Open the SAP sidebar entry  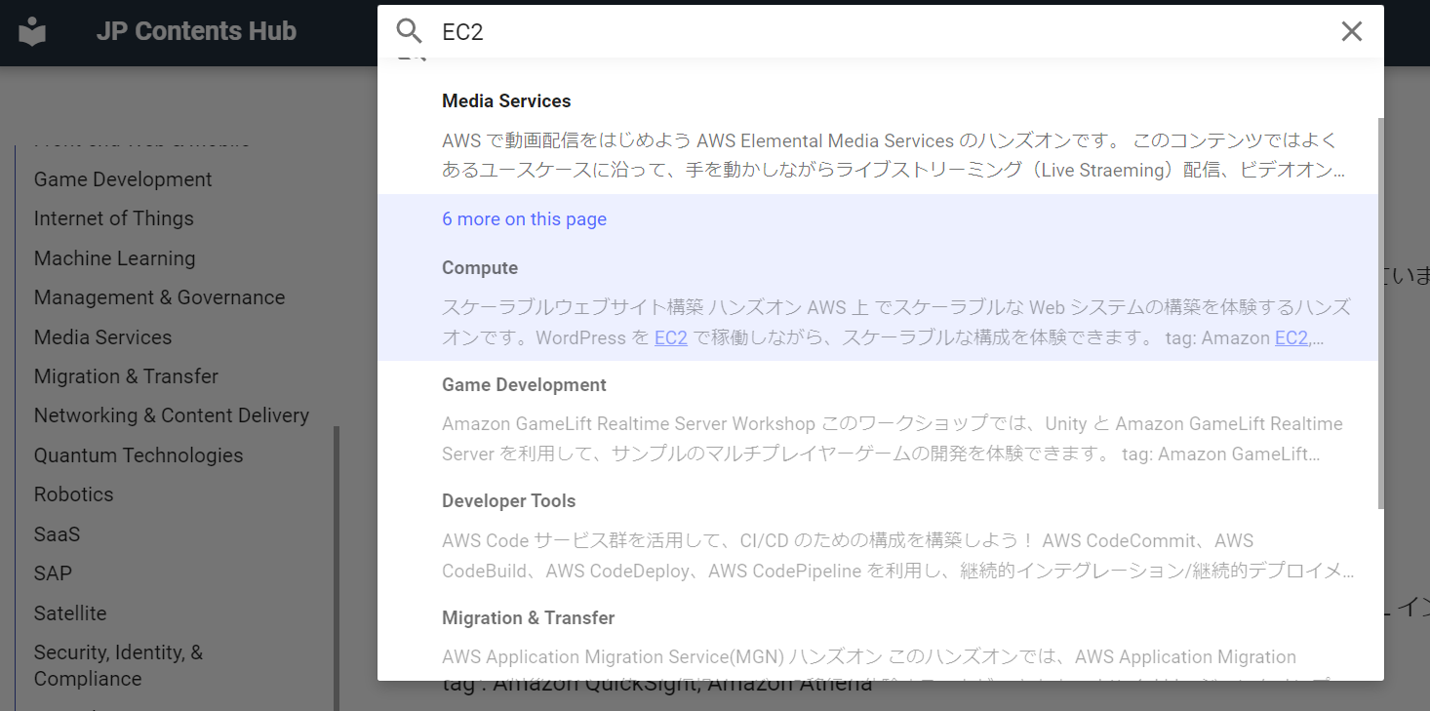pyautogui.click(x=53, y=573)
